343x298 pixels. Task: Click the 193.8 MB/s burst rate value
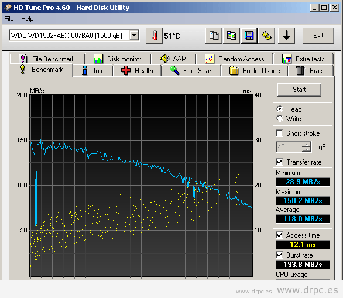click(303, 265)
